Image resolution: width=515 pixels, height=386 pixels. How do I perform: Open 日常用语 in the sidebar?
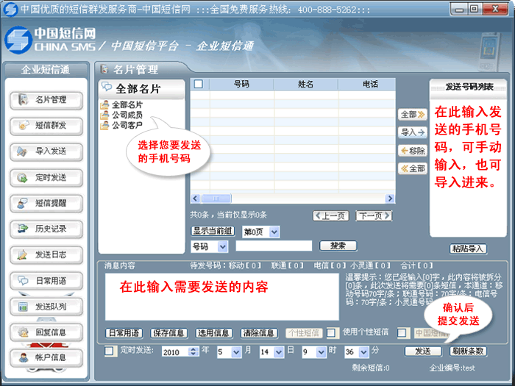click(x=46, y=281)
